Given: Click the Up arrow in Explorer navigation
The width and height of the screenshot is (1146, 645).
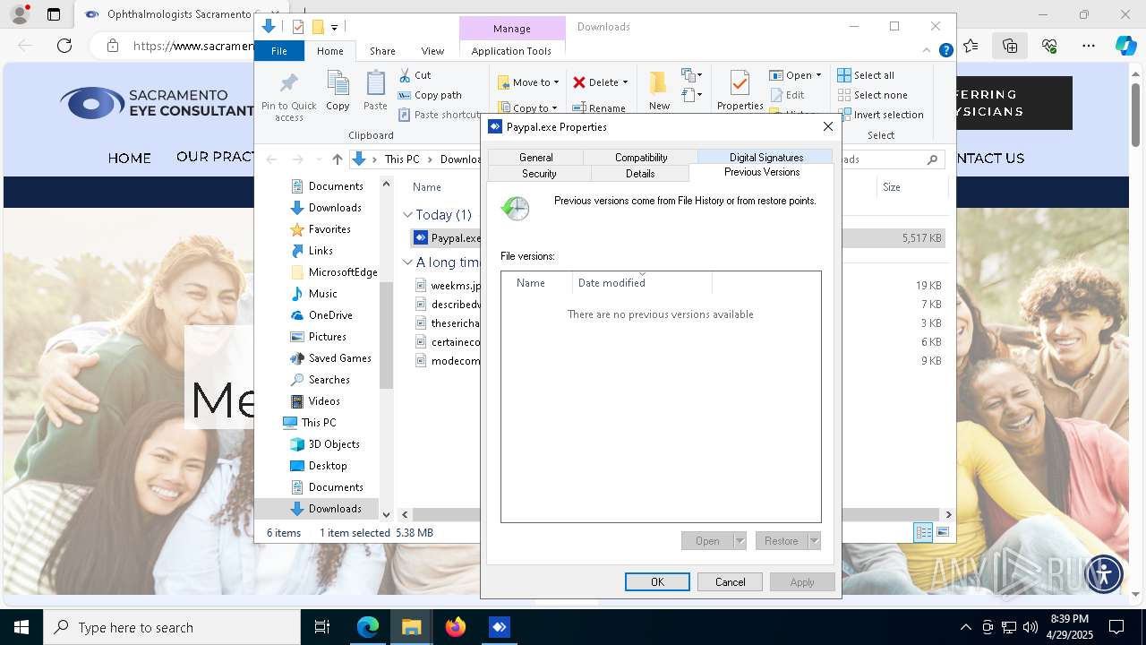Looking at the screenshot, I should pyautogui.click(x=337, y=159).
